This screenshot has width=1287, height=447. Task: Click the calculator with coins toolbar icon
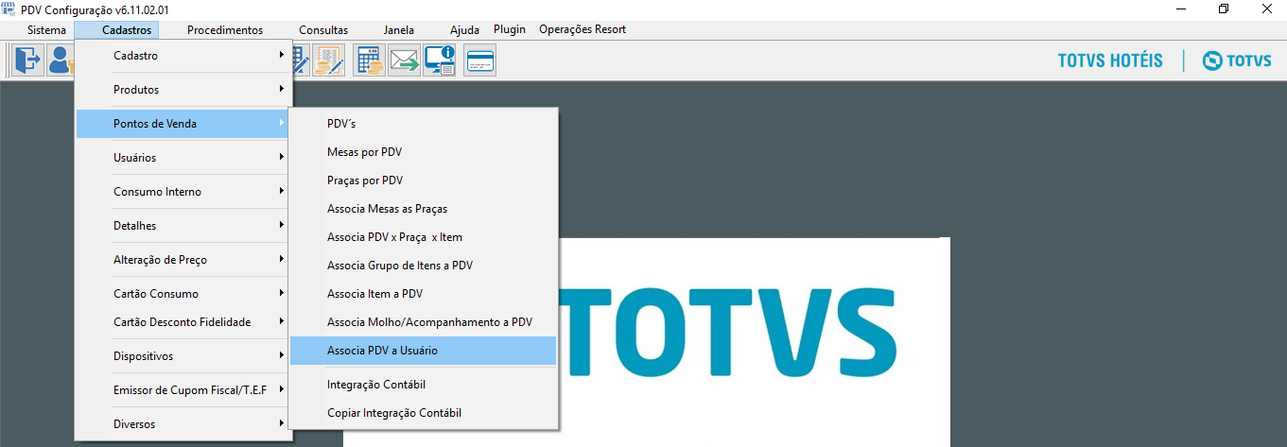pyautogui.click(x=369, y=60)
